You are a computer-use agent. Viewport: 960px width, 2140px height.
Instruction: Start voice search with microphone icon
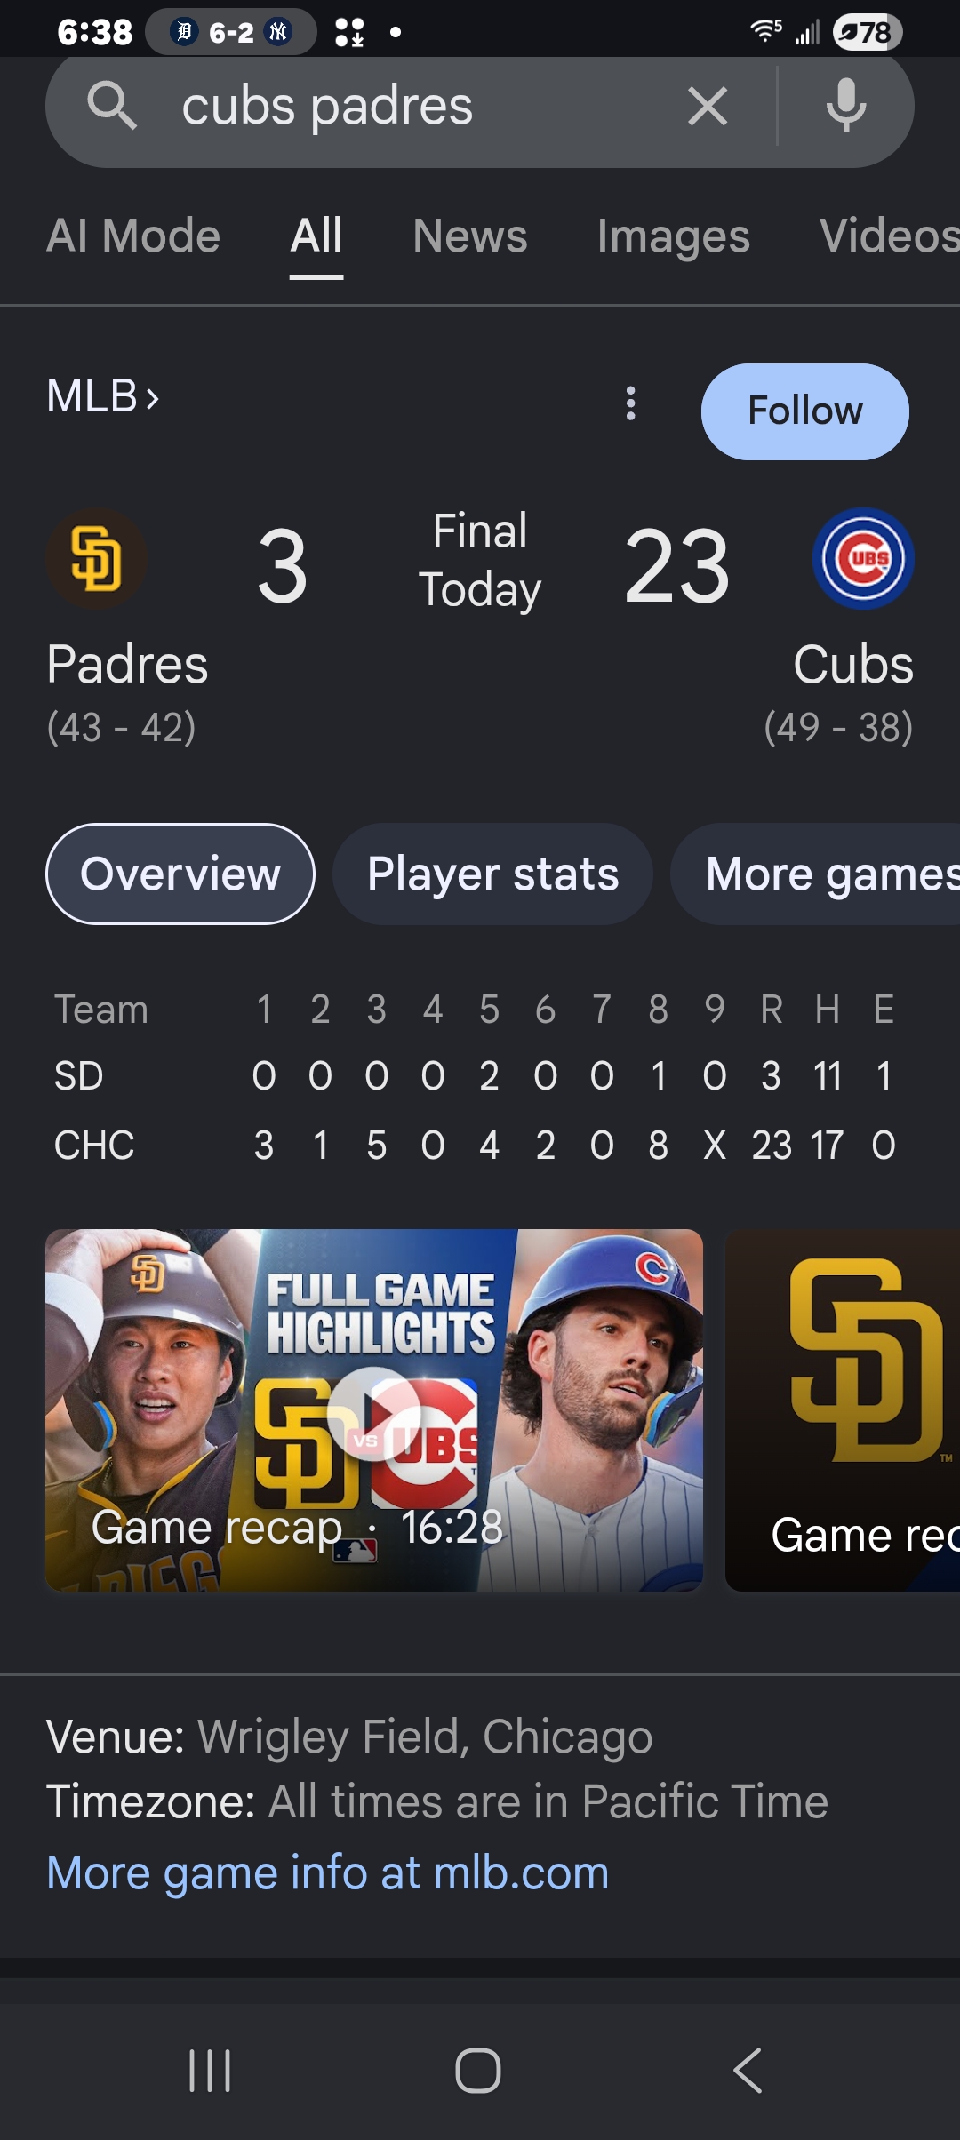coord(845,106)
